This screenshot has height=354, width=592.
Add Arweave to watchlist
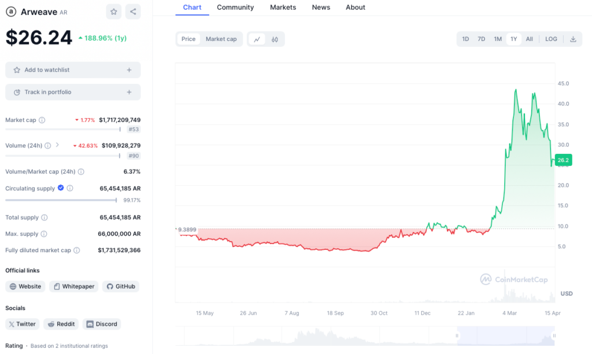click(x=72, y=69)
